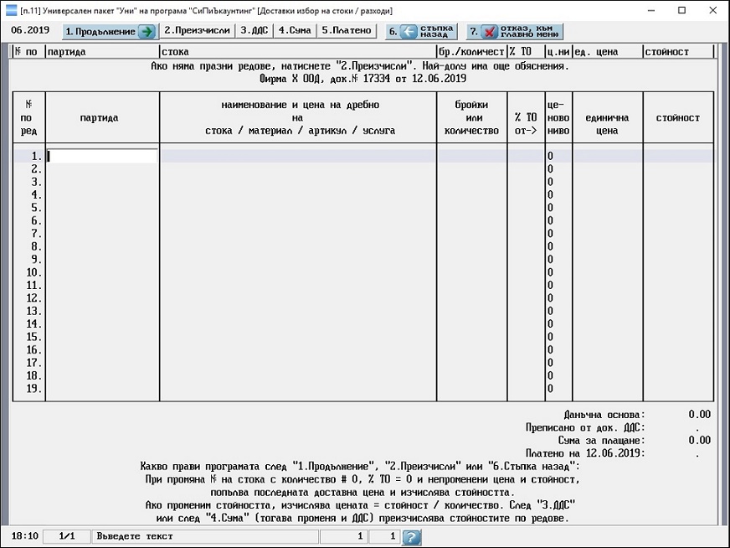Open help with the question mark icon
Image resolution: width=730 pixels, height=548 pixels.
point(412,537)
